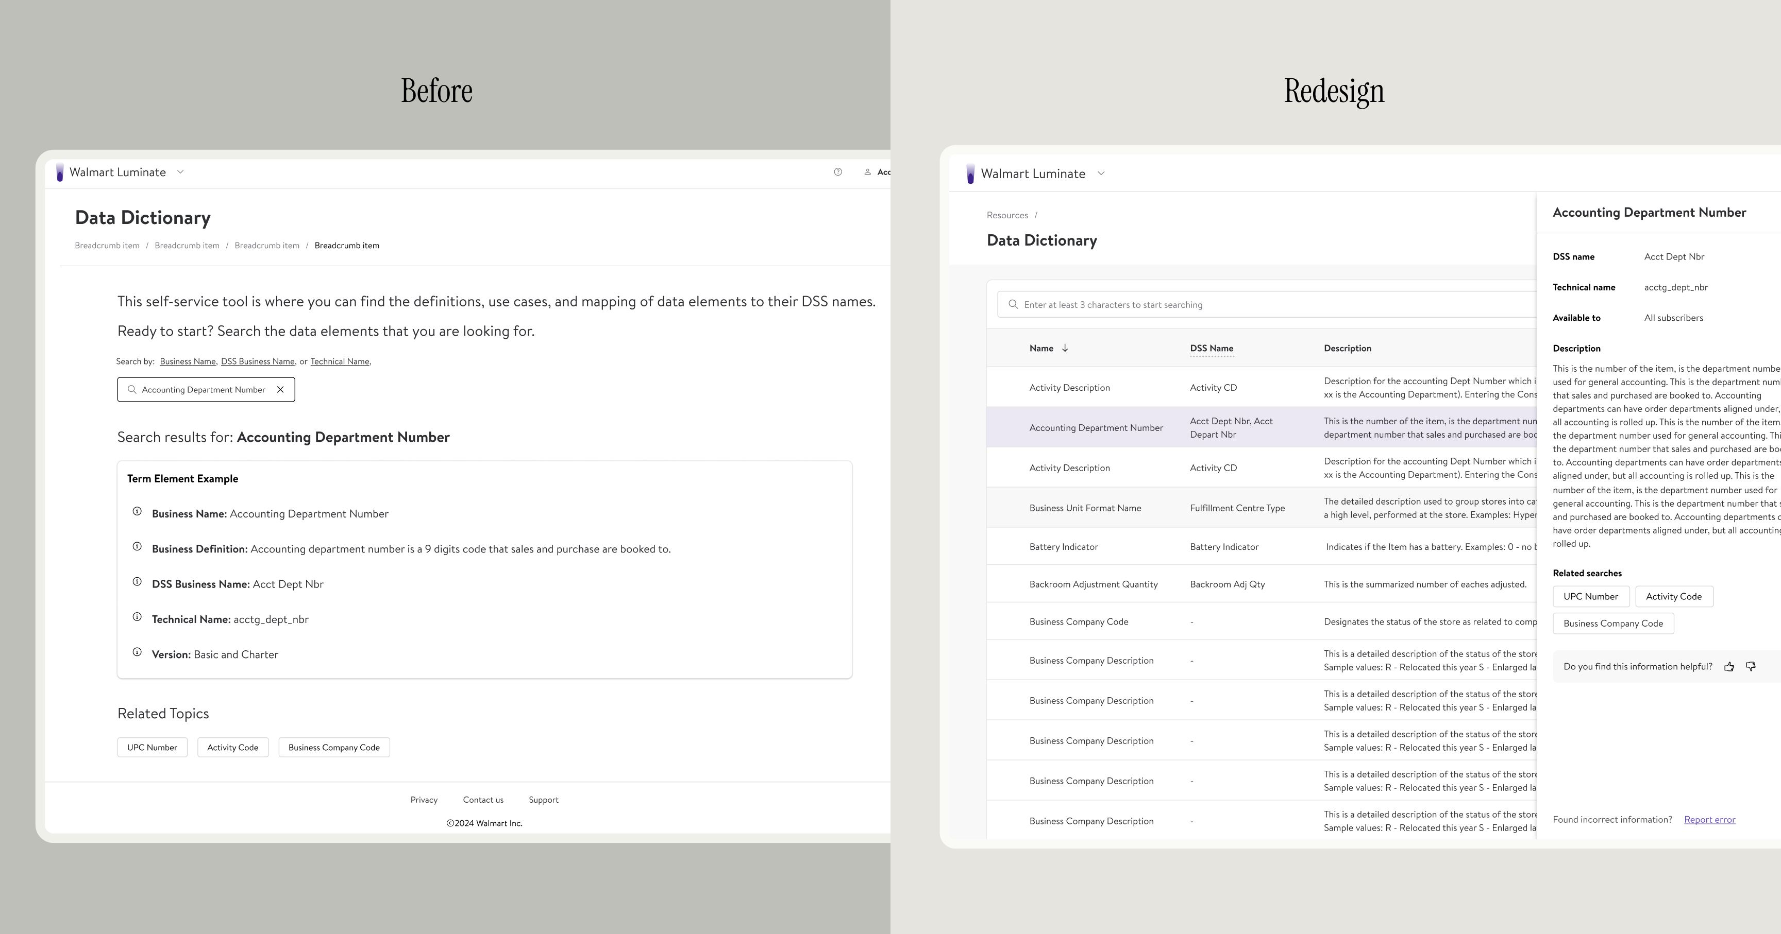Focus the Accounting Department Number search field
Screen dimensions: 1781x934
coord(206,390)
